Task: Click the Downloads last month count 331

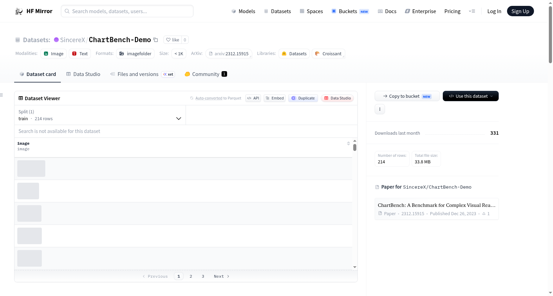Action: 494,133
